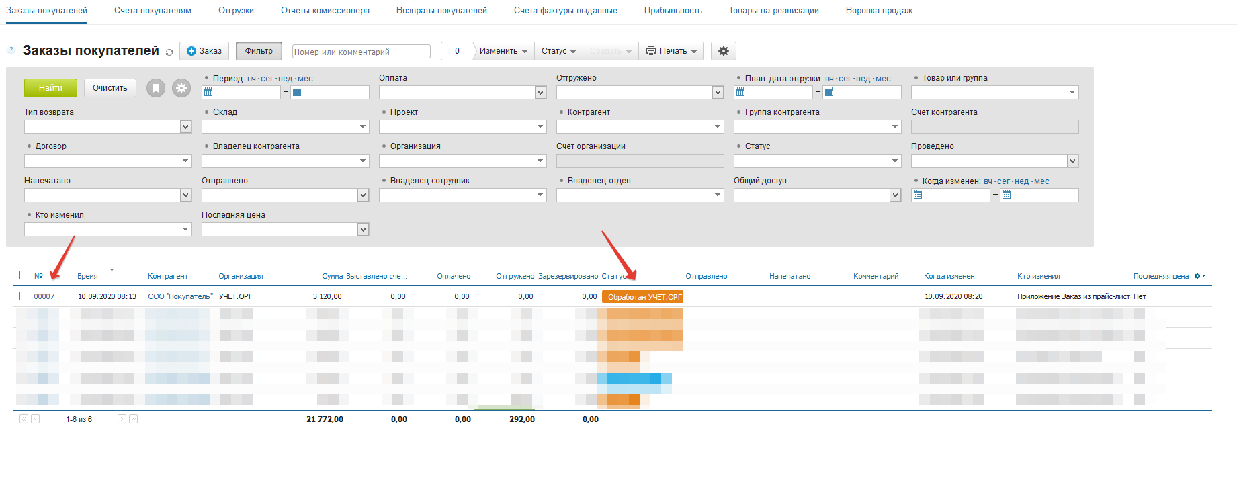Expand the Кто изменил filter dropdown
The width and height of the screenshot is (1237, 485).
pyautogui.click(x=185, y=230)
